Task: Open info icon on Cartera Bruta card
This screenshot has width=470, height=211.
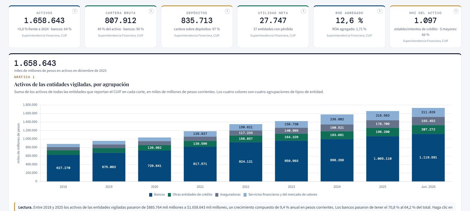Action: pyautogui.click(x=151, y=11)
